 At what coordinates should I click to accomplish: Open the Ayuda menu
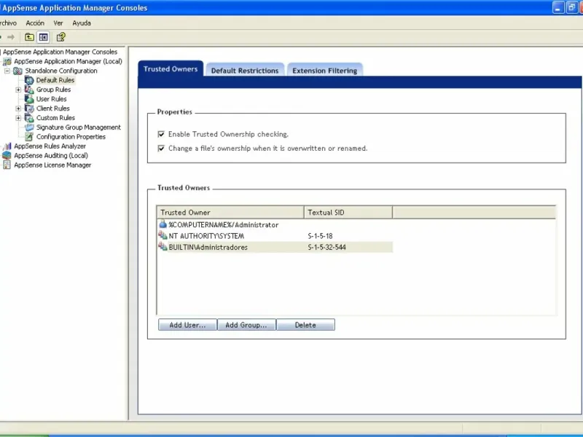point(82,23)
